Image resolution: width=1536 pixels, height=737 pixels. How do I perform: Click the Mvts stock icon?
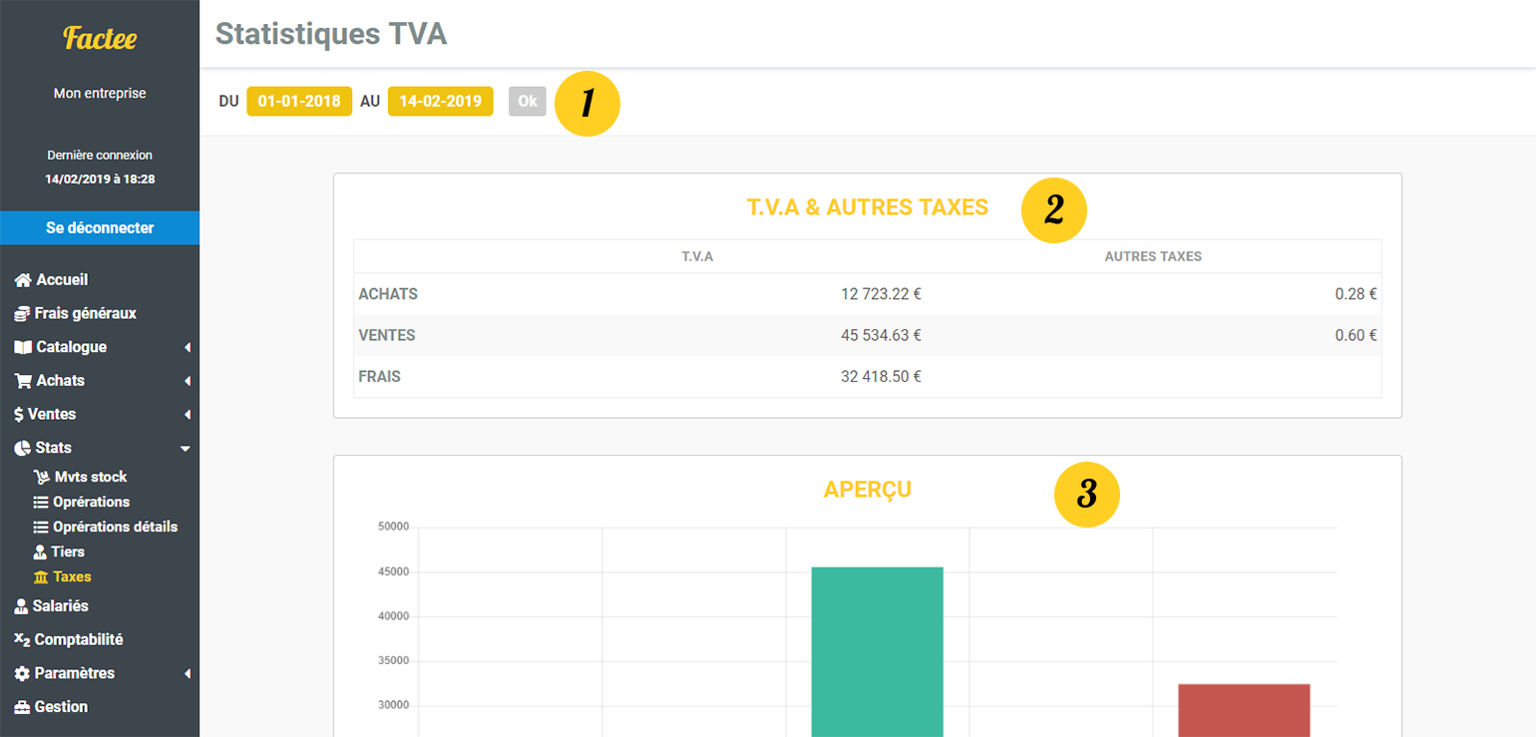click(x=42, y=477)
